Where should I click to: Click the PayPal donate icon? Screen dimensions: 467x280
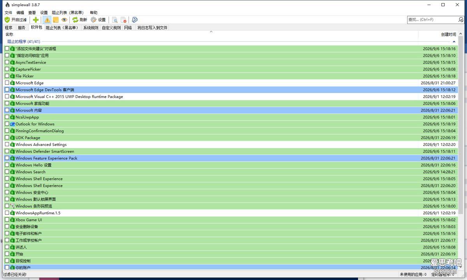click(x=135, y=20)
